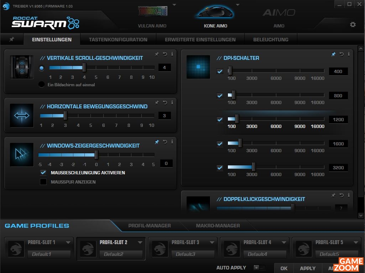Reset Vertikale Scroll-Geschwindigkeit to default

165,54
